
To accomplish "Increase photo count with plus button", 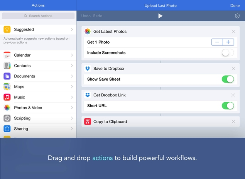I will pyautogui.click(x=228, y=42).
